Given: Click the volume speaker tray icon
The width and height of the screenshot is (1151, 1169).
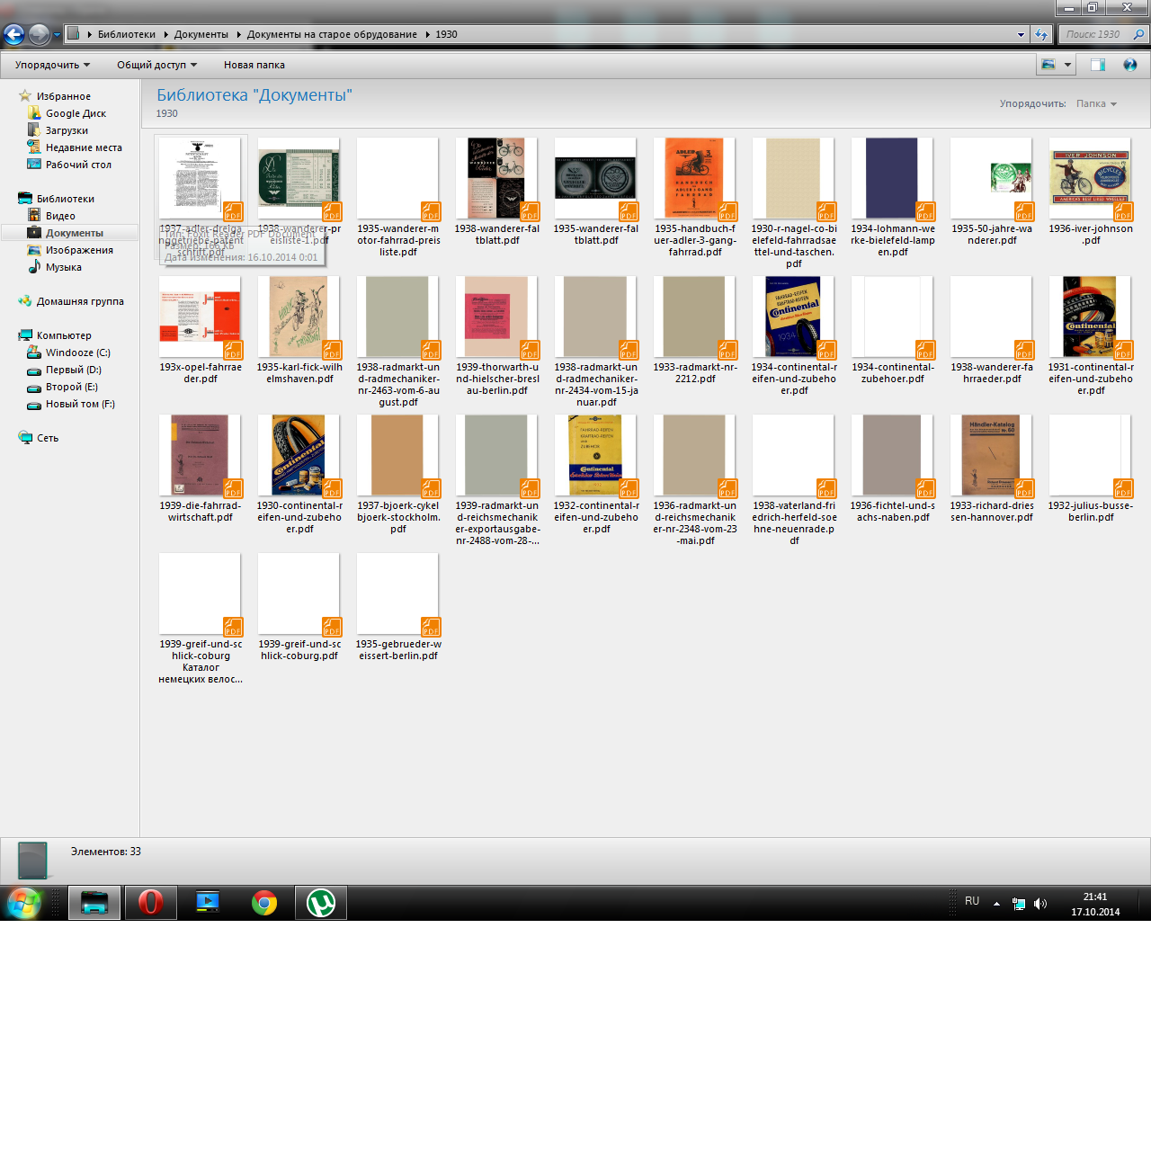Looking at the screenshot, I should 1040,904.
